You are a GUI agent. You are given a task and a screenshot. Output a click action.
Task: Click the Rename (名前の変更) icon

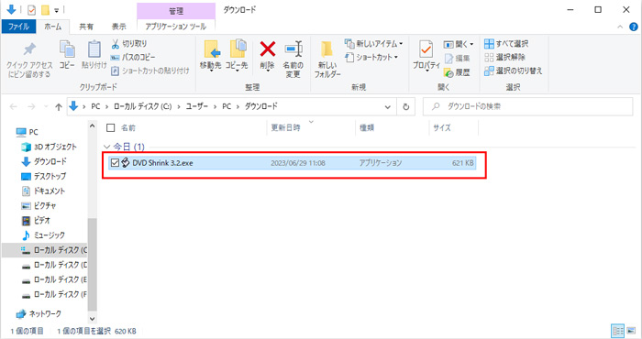tap(293, 49)
